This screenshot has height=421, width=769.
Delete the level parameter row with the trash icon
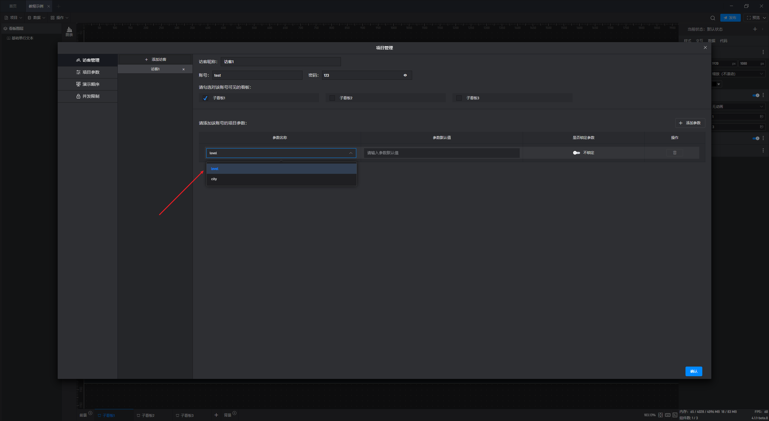(675, 153)
